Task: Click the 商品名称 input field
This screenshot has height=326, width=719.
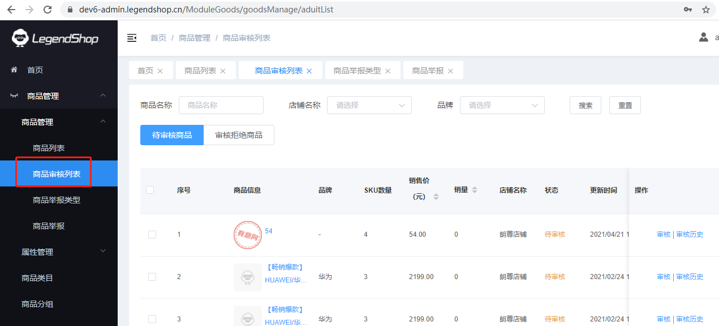Action: pos(221,105)
